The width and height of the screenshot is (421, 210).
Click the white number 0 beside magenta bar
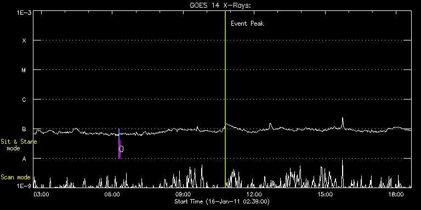[121, 149]
